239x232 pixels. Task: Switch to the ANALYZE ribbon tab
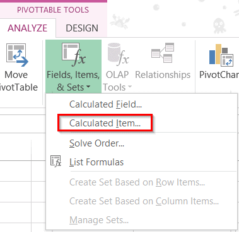(28, 28)
